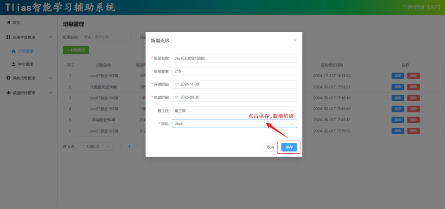Close the 新增班级 dialog with X icon
This screenshot has height=209, width=445.
point(295,40)
